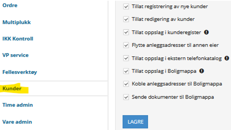Uncheck Tillat oppslag i Boligmappa

click(x=126, y=71)
